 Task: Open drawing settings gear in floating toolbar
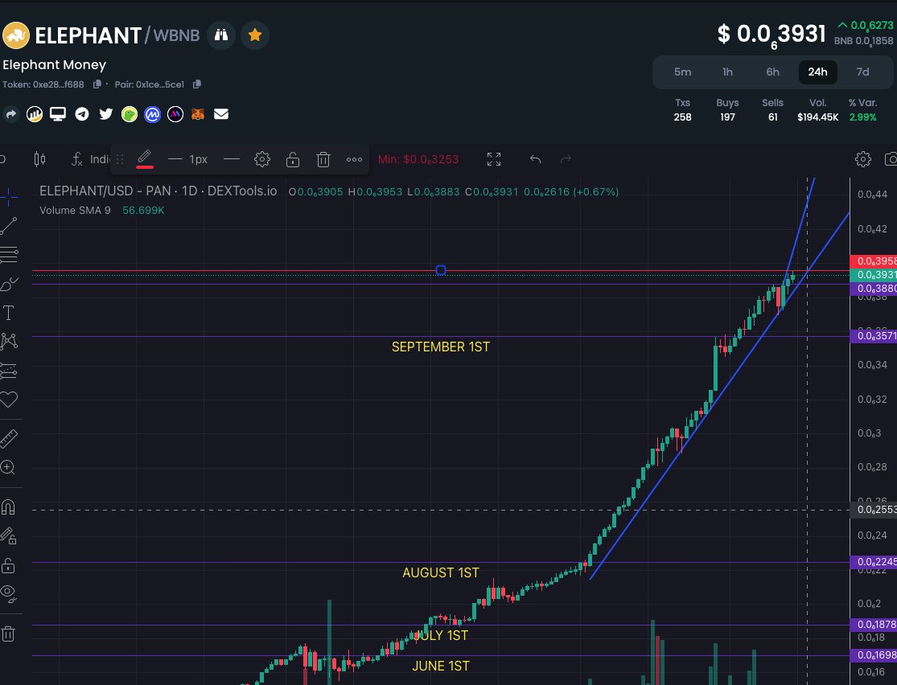click(262, 159)
